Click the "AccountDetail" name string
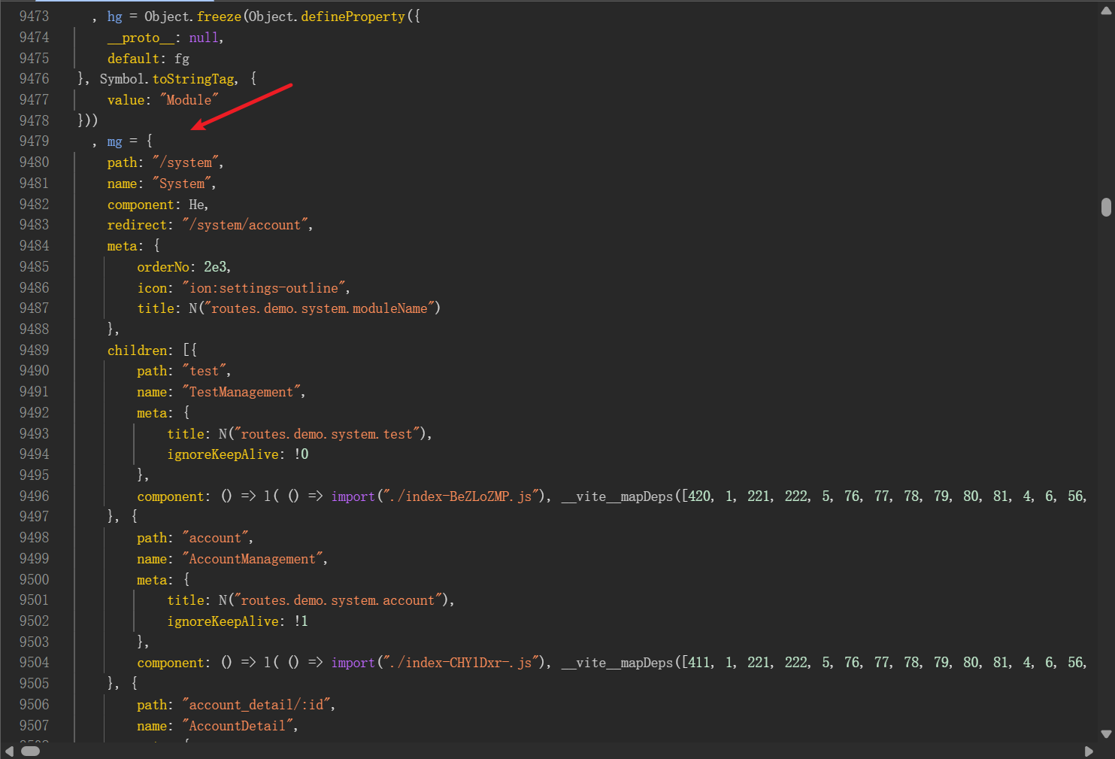The width and height of the screenshot is (1115, 759). coord(238,726)
